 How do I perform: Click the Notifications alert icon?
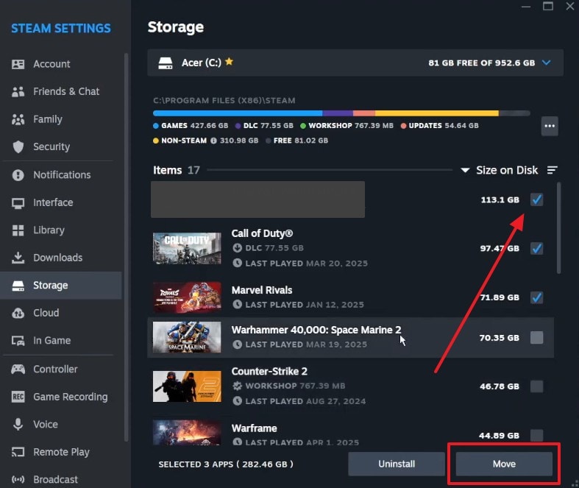click(18, 174)
